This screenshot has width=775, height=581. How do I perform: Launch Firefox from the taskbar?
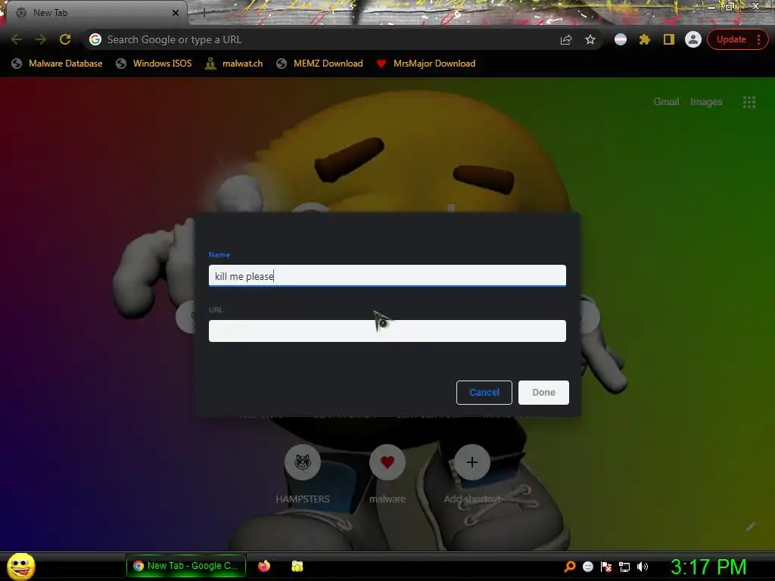click(264, 566)
